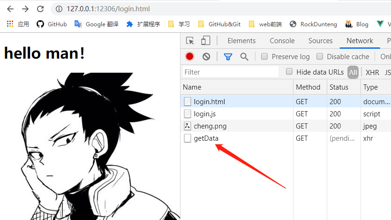Switch to the Console tab
This screenshot has height=220, width=391.
282,41
